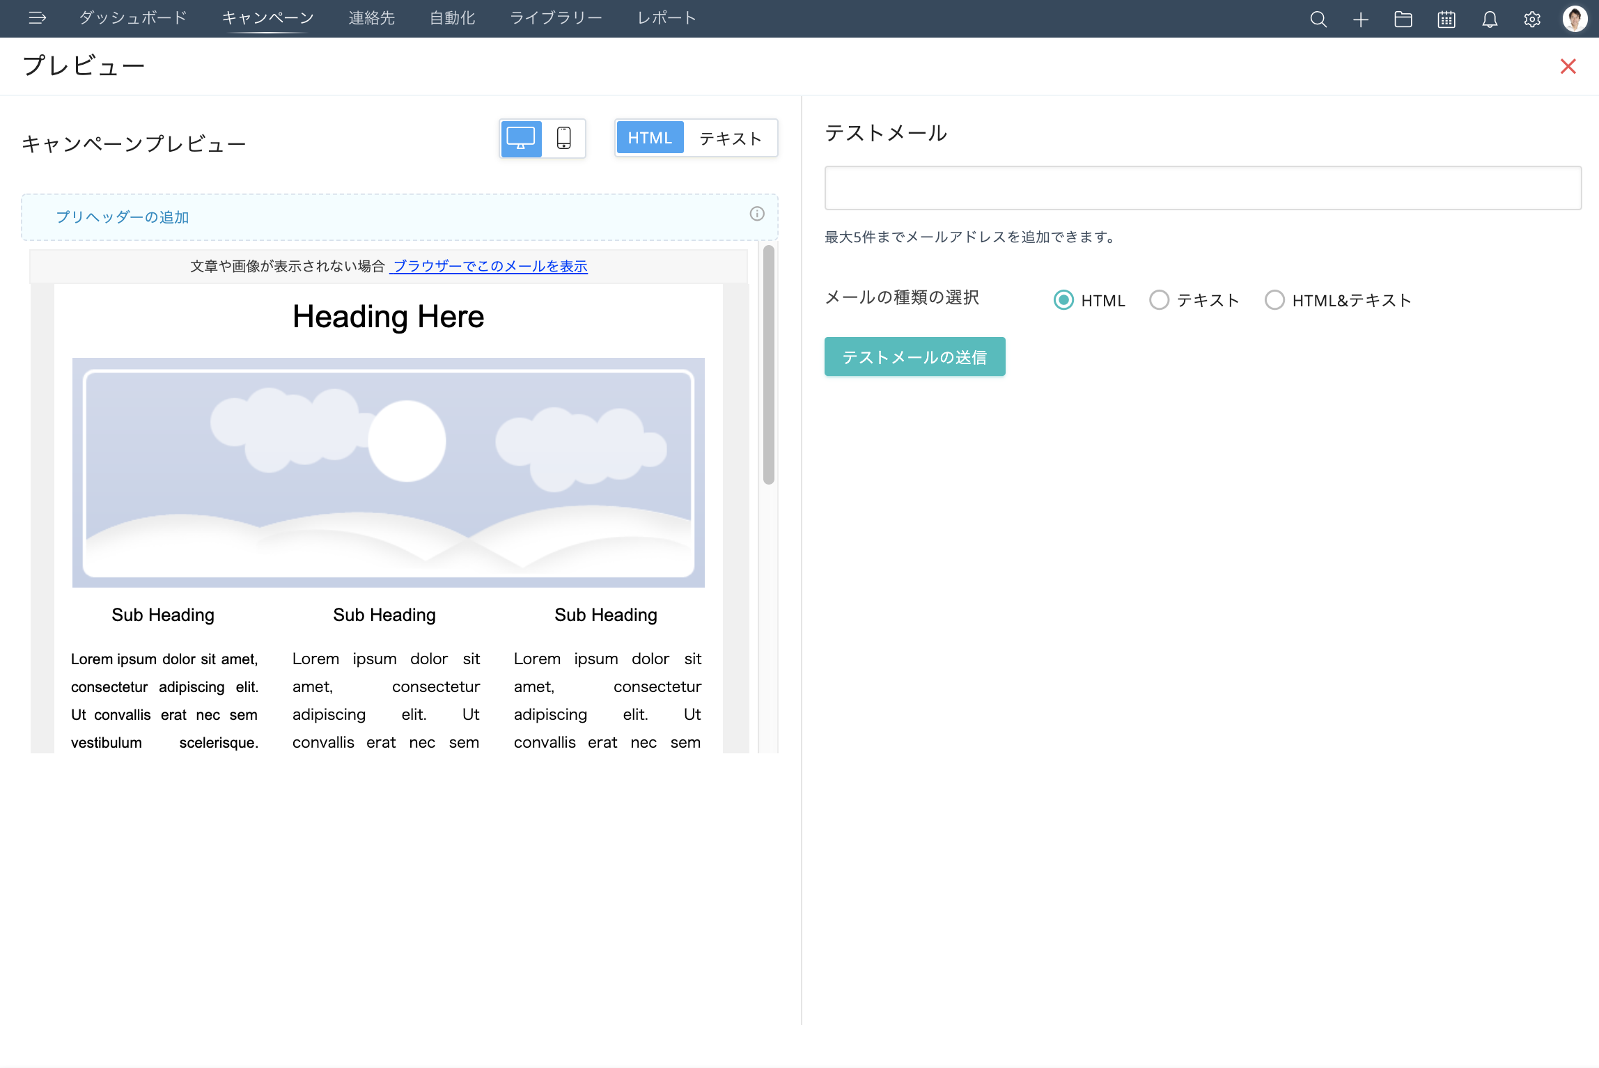Click the plus create-new icon
The height and width of the screenshot is (1068, 1599).
(x=1360, y=19)
